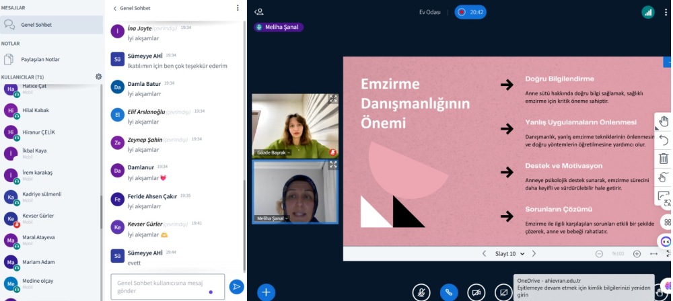This screenshot has width=673, height=301.
Task: Turn on webcam sharing
Action: click(476, 292)
